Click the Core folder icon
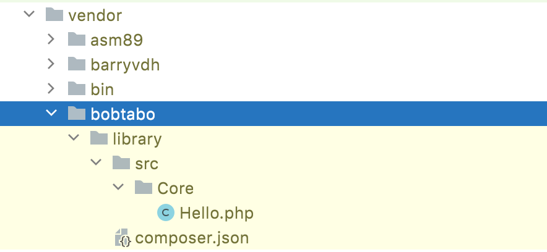Screen dimensions: 547x252 (143, 188)
